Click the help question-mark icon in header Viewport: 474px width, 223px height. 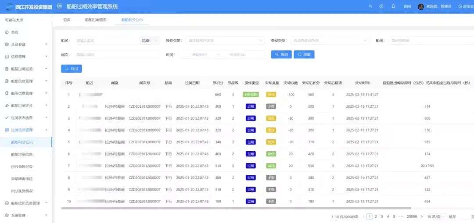point(381,7)
